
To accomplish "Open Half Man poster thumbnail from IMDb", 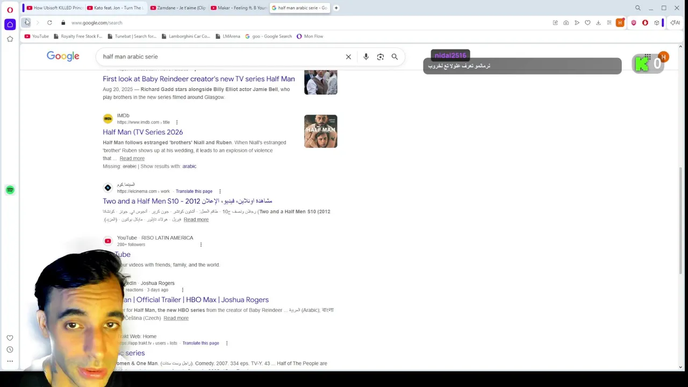I will pyautogui.click(x=321, y=131).
